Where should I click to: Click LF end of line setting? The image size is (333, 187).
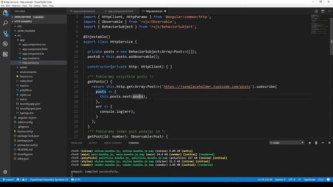(x=299, y=180)
